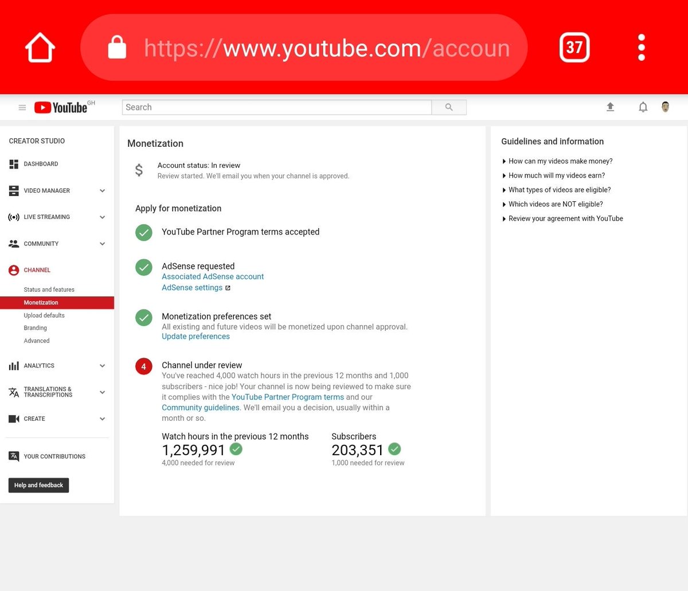Viewport: 688px width, 591px height.
Task: Expand the Video Manager chevron
Action: coord(102,191)
